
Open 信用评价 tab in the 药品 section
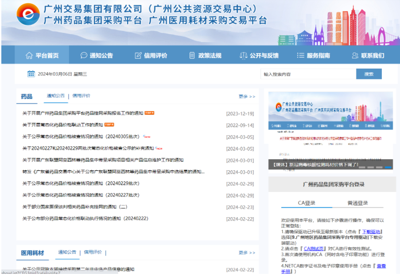click(x=82, y=96)
